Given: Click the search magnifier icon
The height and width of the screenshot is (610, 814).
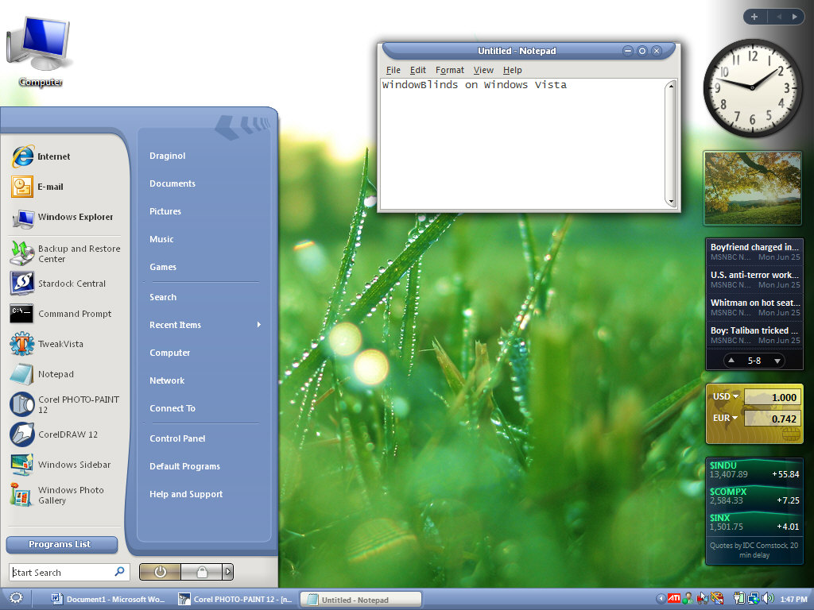Looking at the screenshot, I should click(119, 572).
